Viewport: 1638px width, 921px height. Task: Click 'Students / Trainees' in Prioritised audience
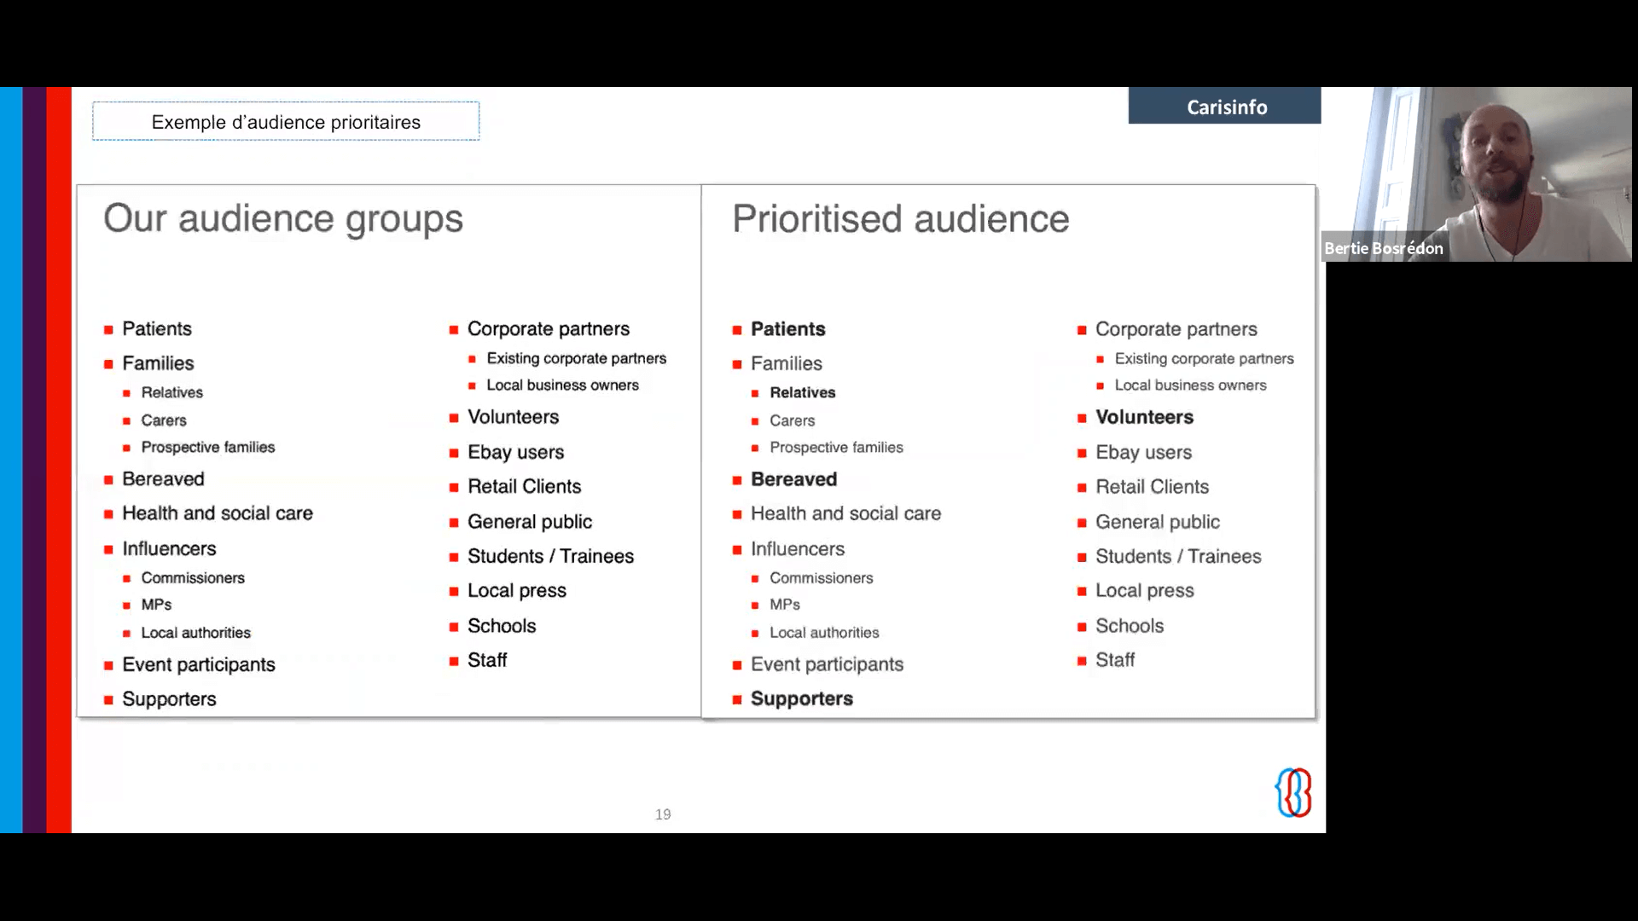pos(1179,557)
